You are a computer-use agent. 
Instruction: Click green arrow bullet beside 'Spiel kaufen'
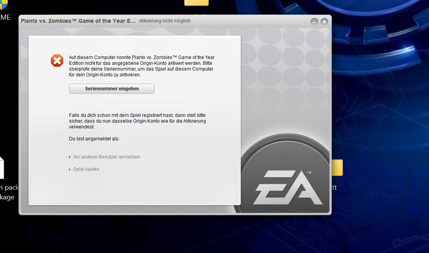pyautogui.click(x=69, y=170)
